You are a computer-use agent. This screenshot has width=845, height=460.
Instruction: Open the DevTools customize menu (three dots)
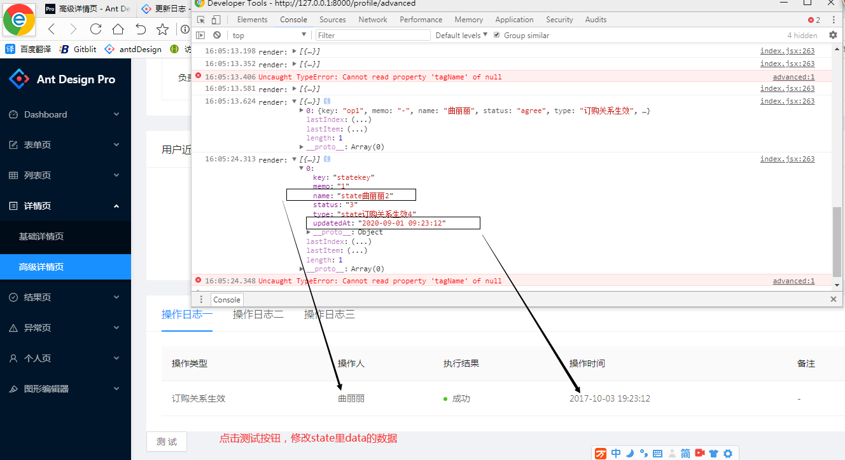[x=834, y=20]
